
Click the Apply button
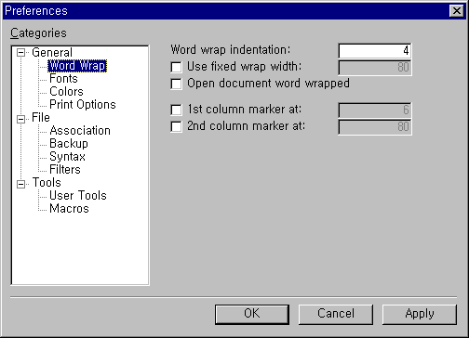pos(420,315)
